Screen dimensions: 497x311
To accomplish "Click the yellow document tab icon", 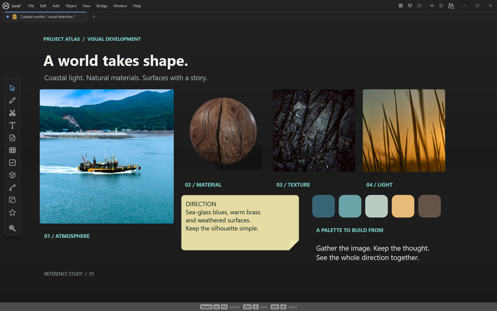I will pyautogui.click(x=15, y=17).
